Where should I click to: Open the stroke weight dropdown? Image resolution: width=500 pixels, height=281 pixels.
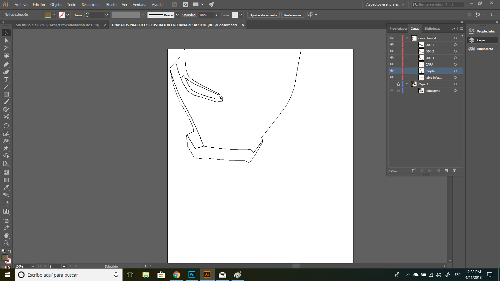point(107,15)
